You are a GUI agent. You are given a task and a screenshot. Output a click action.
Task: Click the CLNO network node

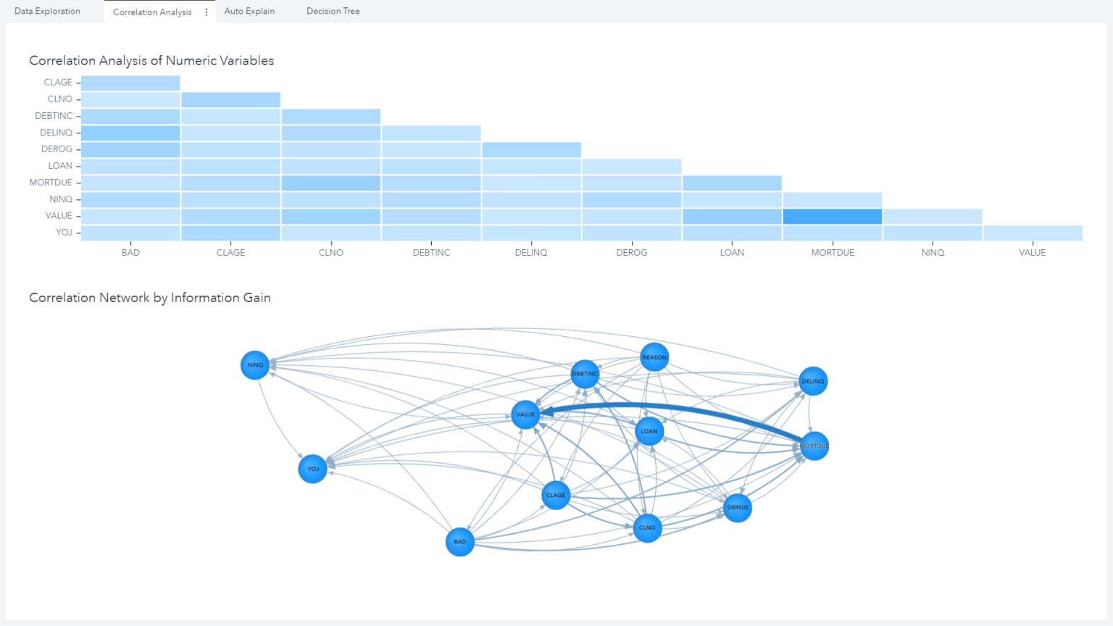coord(647,528)
